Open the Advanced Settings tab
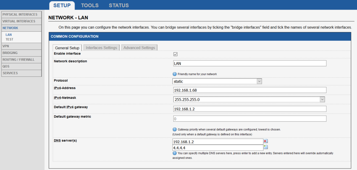The width and height of the screenshot is (357, 170). click(139, 48)
